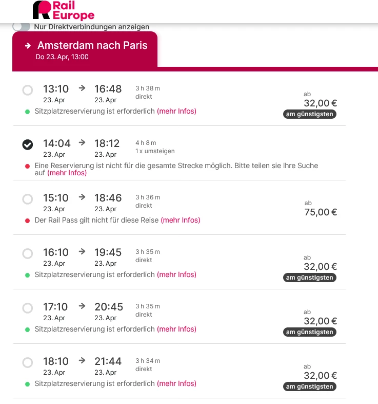Select the 15:10 departure radio button
Screen dimensions: 378x404
tap(28, 199)
